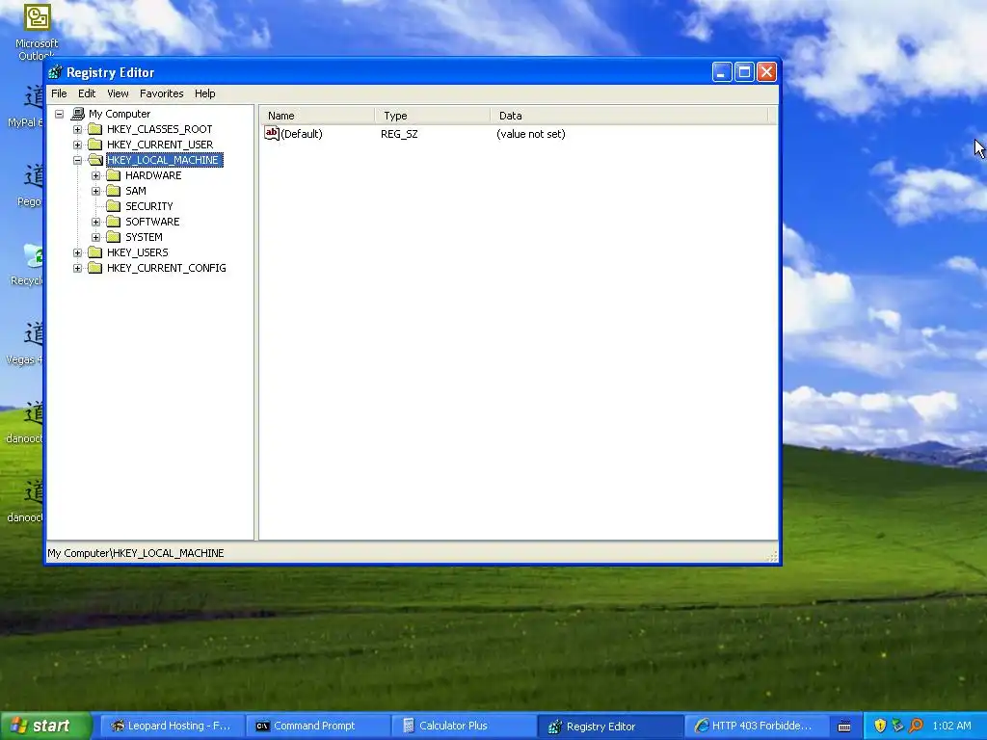Click the keyboard icon on the taskbar
The height and width of the screenshot is (740, 987).
(844, 727)
